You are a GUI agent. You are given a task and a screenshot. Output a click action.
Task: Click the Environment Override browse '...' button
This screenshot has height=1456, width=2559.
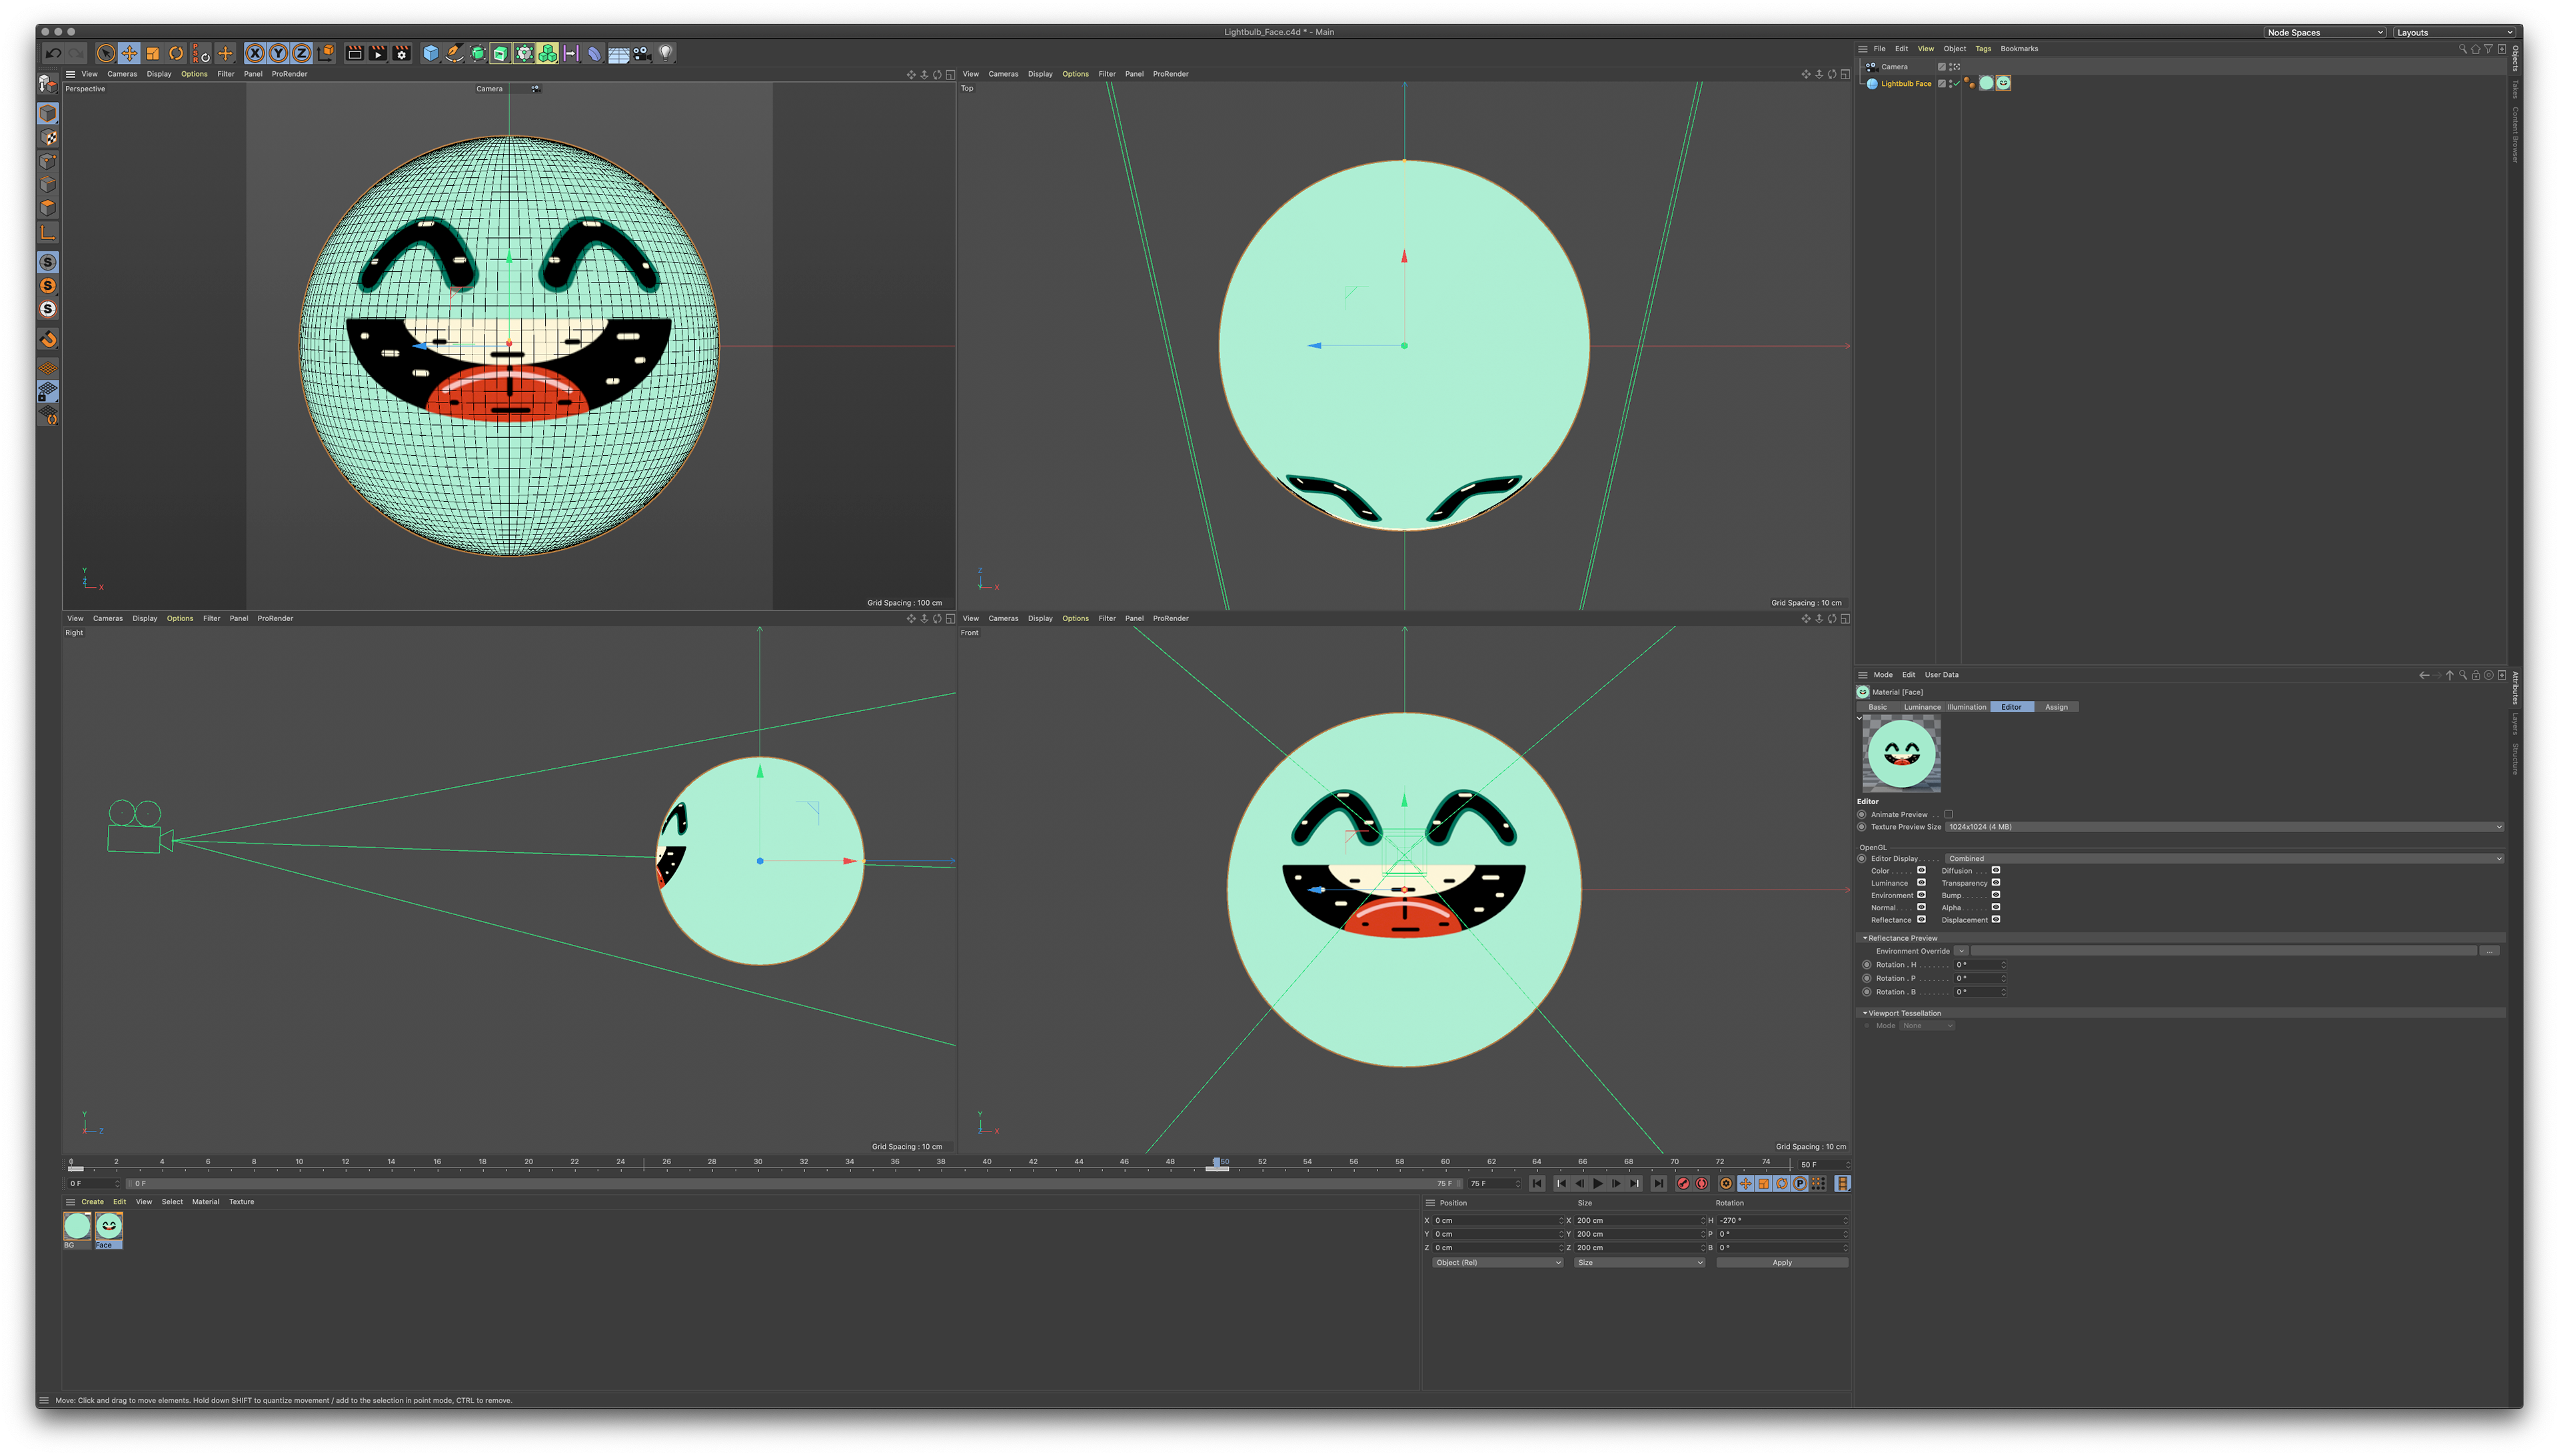(x=2490, y=951)
